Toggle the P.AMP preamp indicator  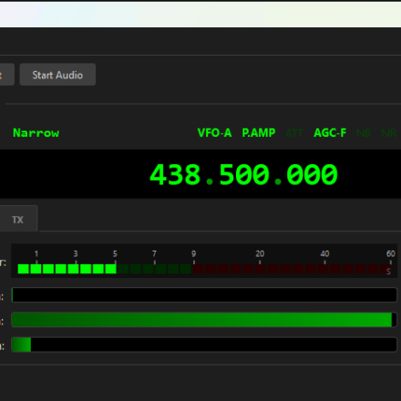tap(259, 133)
